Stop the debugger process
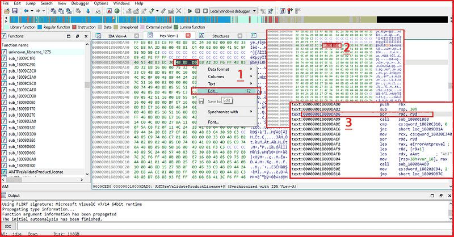 (x=205, y=11)
